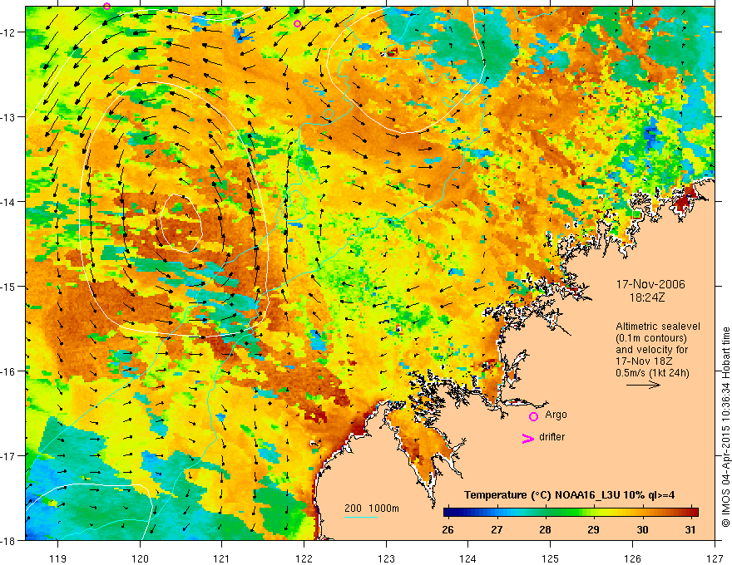The height and width of the screenshot is (565, 732).
Task: Click the IMOS copyright timestamp text on the right edge
Action: [725, 427]
